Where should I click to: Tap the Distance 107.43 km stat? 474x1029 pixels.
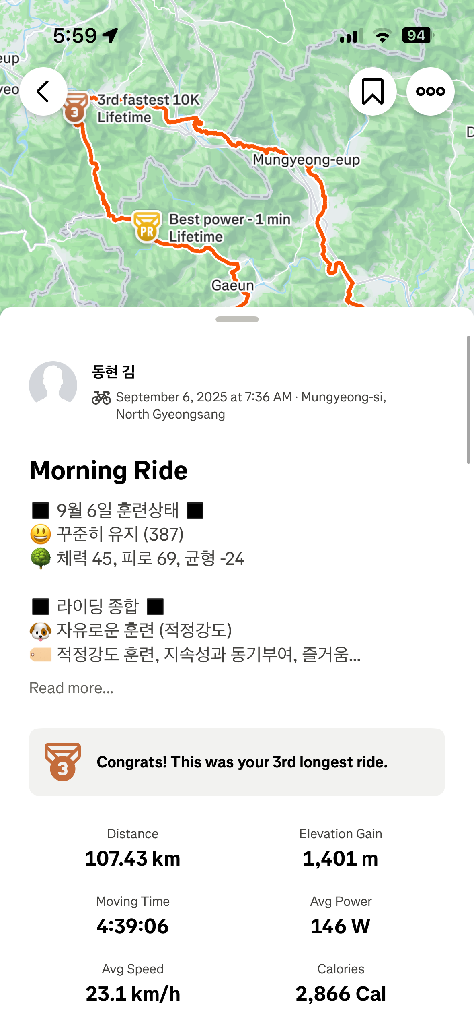point(133,850)
